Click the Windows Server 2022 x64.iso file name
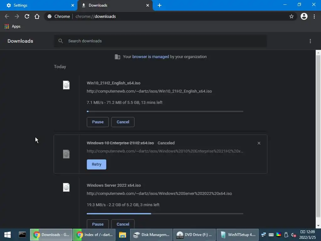 [x=113, y=185]
